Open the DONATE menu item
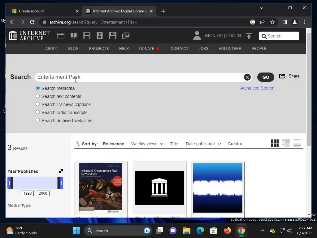317x238 pixels. pyautogui.click(x=149, y=49)
